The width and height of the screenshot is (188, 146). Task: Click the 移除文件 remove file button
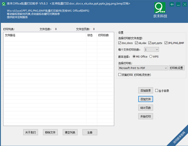[x=50, y=132]
